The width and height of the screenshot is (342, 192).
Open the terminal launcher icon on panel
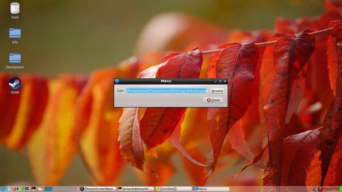[27, 188]
